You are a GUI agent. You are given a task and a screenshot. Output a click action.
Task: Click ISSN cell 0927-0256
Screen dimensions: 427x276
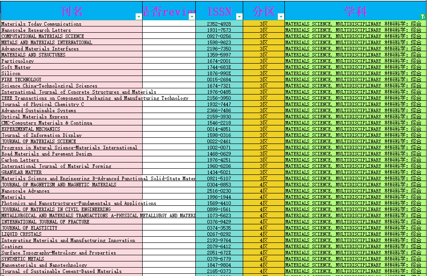[219, 36]
